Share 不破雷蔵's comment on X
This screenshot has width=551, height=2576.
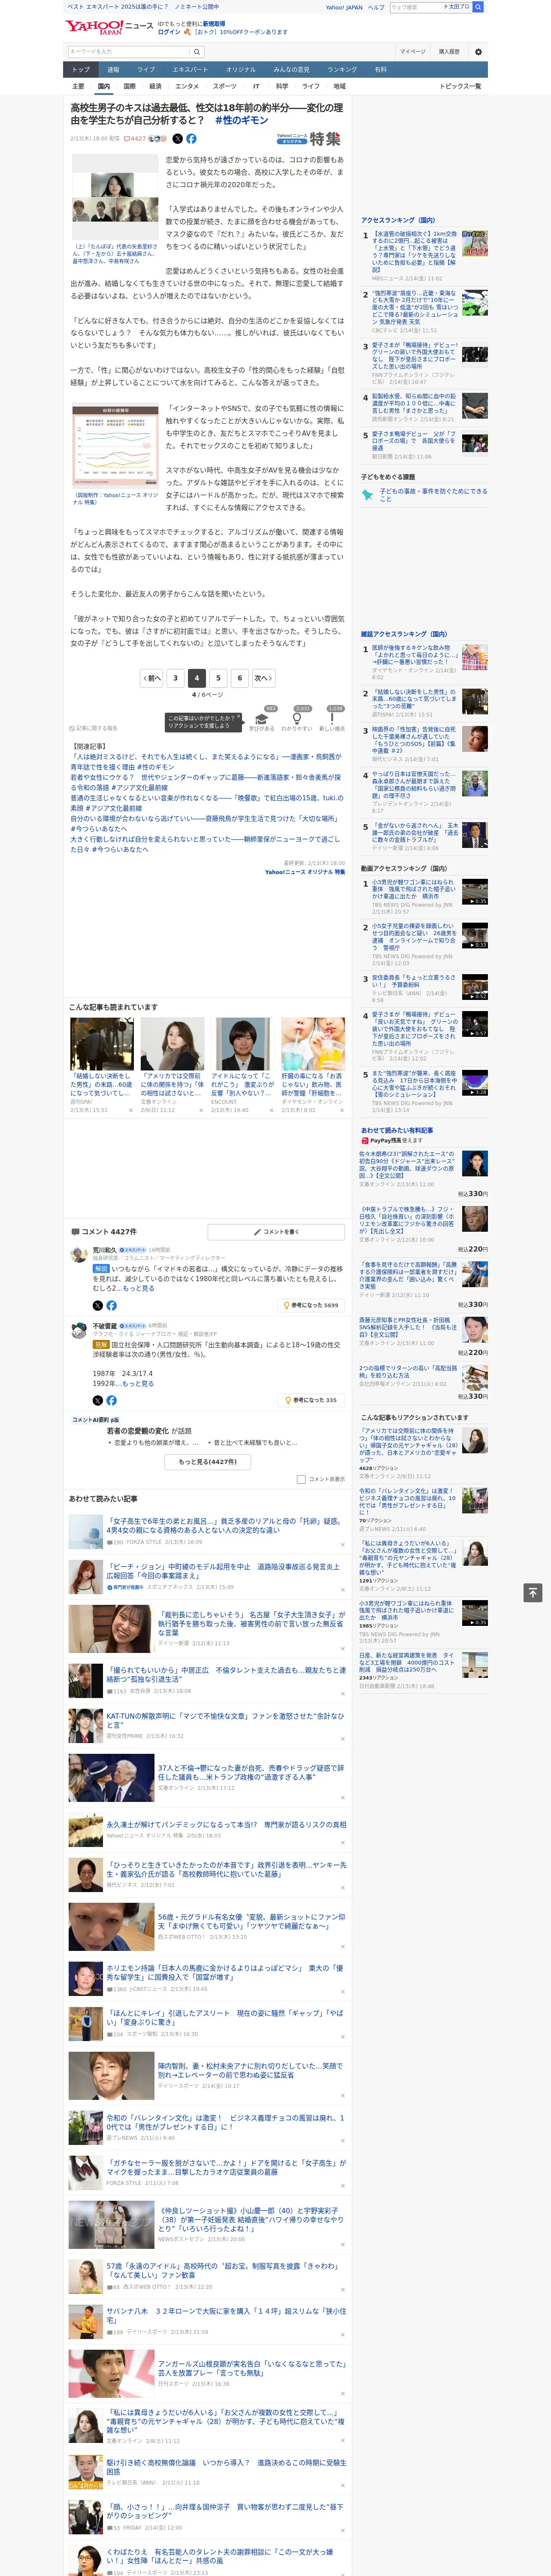tap(97, 1401)
